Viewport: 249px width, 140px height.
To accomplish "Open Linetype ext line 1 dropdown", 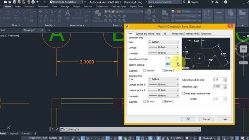I will click(x=163, y=85).
